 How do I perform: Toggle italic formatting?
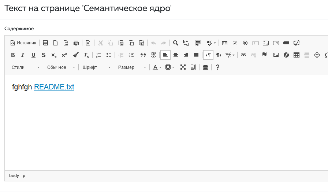tap(23, 55)
